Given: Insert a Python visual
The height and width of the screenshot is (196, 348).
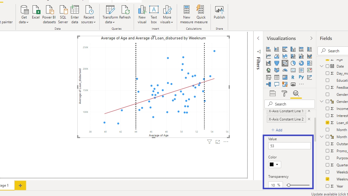Looking at the screenshot, I should click(x=301, y=77).
